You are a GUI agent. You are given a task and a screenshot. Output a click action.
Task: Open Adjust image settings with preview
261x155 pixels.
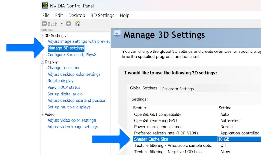[x=78, y=41]
